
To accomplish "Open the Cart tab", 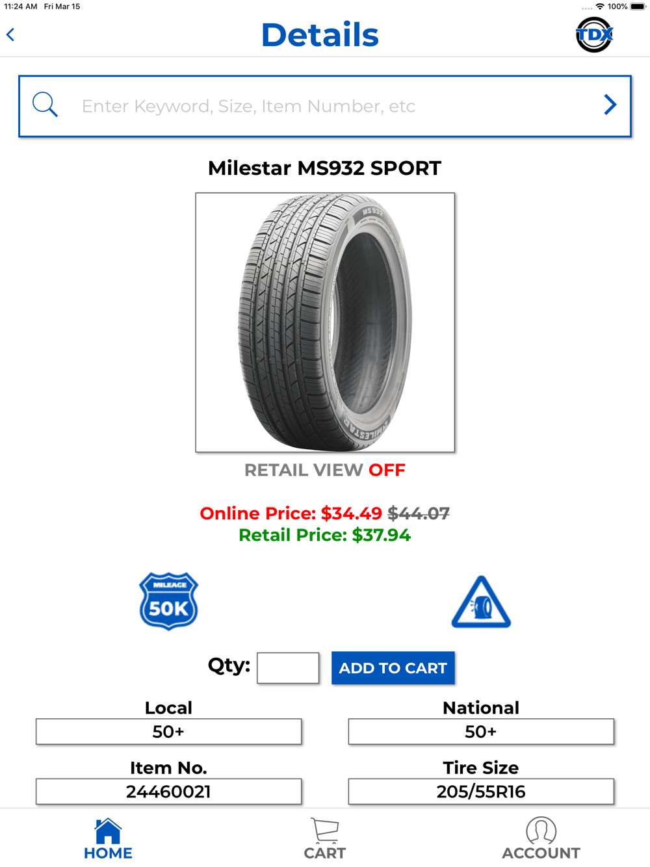I will point(325,838).
